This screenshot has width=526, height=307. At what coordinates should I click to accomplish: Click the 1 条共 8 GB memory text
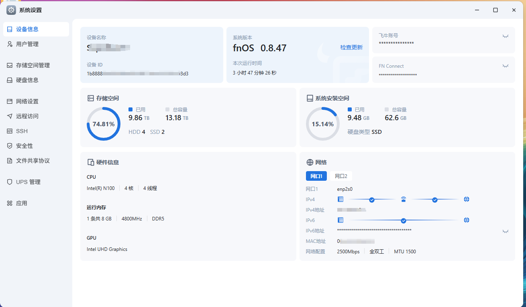click(99, 219)
